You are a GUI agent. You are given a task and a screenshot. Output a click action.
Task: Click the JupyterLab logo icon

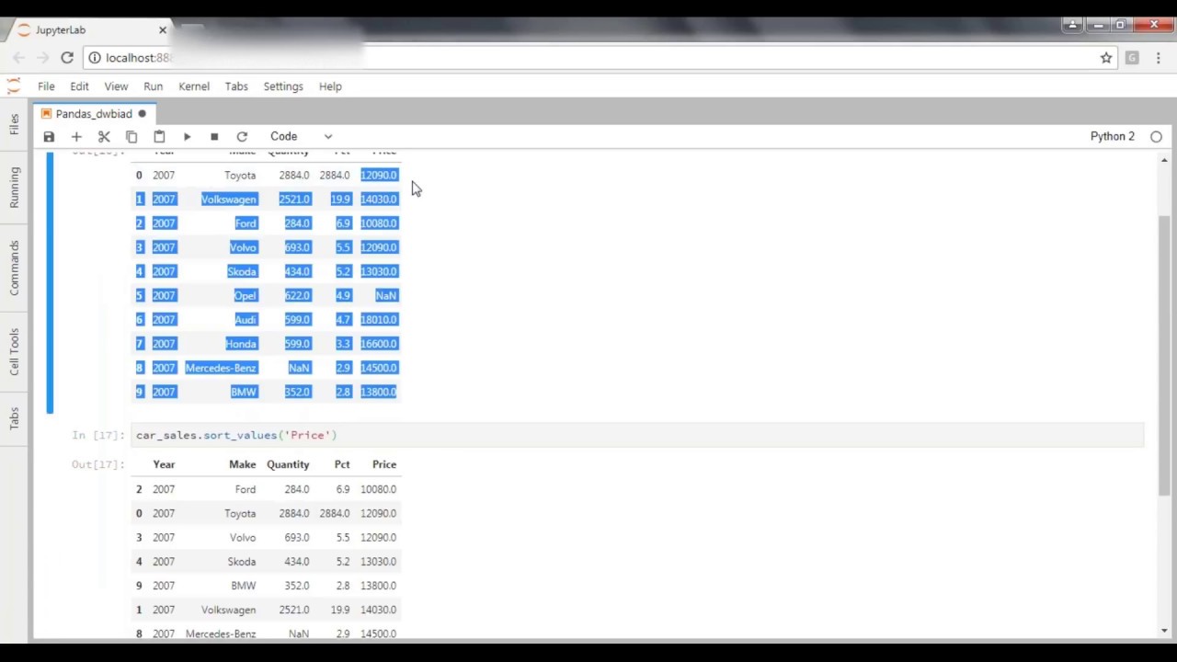pos(13,86)
